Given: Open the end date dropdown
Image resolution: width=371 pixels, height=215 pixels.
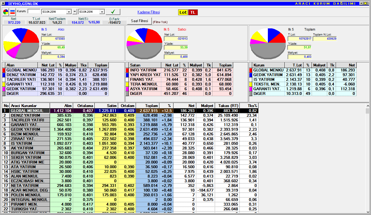Looking at the screenshot, I should point(102,12).
